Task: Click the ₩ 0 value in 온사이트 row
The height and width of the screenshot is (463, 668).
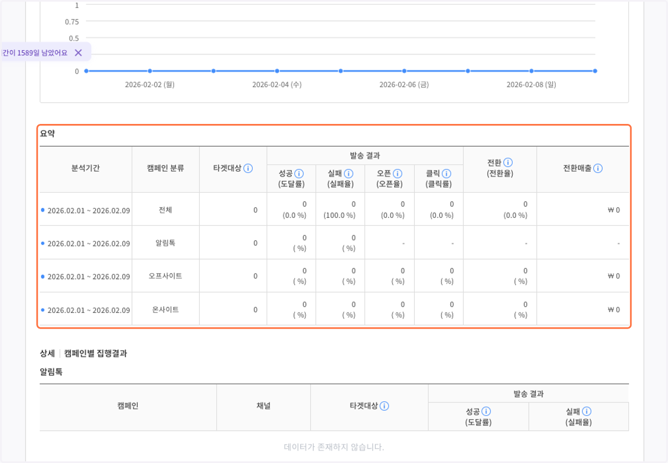Action: [613, 310]
